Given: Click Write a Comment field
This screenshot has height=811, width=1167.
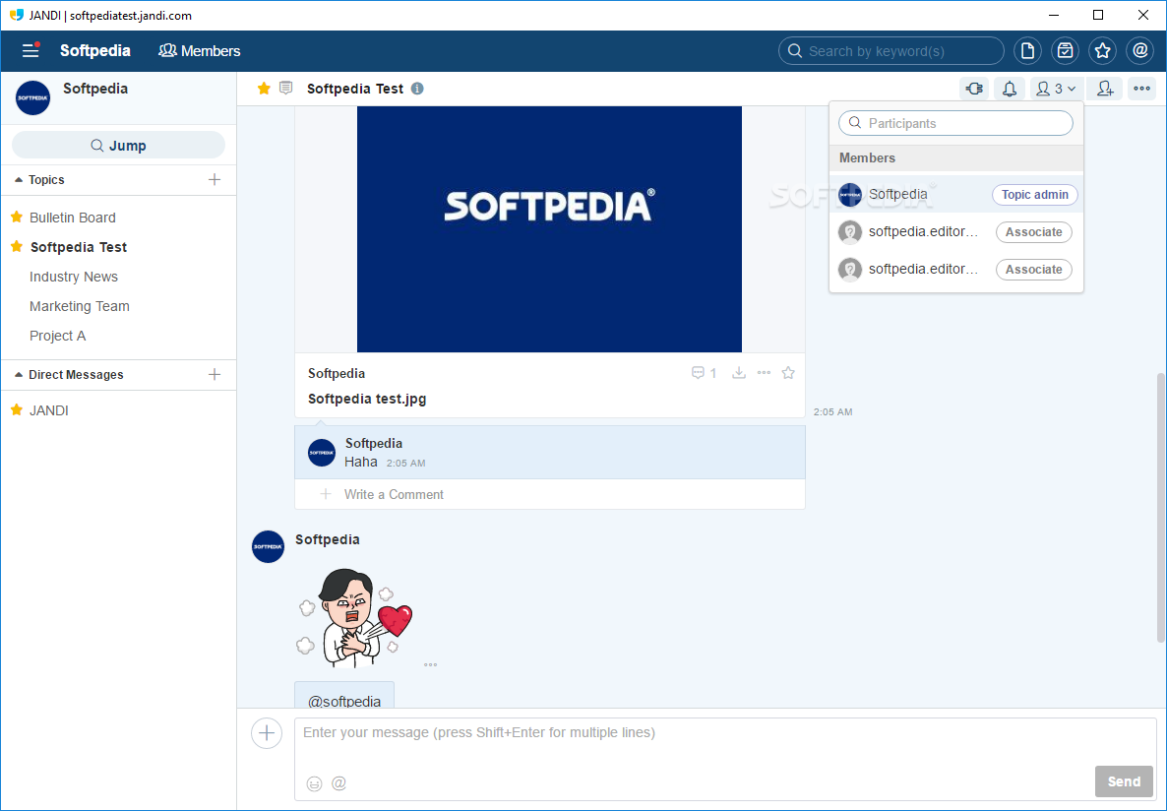Looking at the screenshot, I should click(550, 494).
